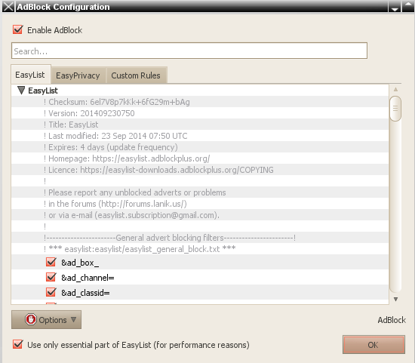415x363 pixels.
Task: Uncheck the &ad_box_ filter rule
Action: [x=51, y=262]
